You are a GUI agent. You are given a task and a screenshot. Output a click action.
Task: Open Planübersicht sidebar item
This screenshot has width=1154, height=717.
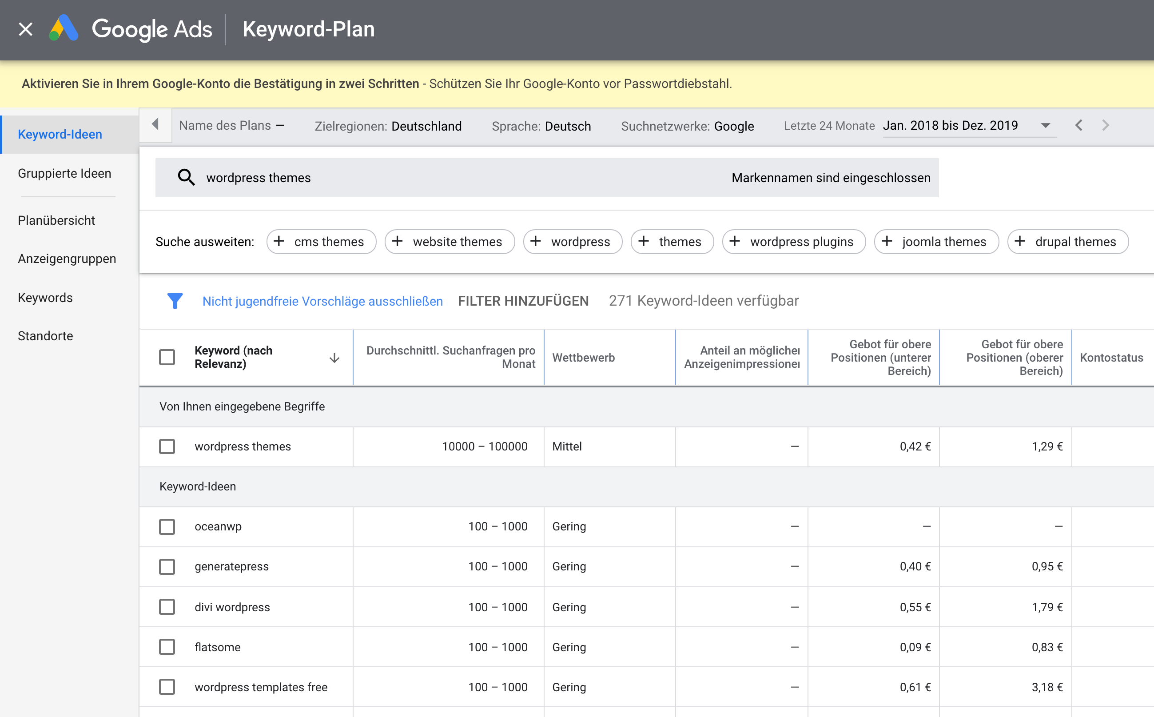point(56,220)
